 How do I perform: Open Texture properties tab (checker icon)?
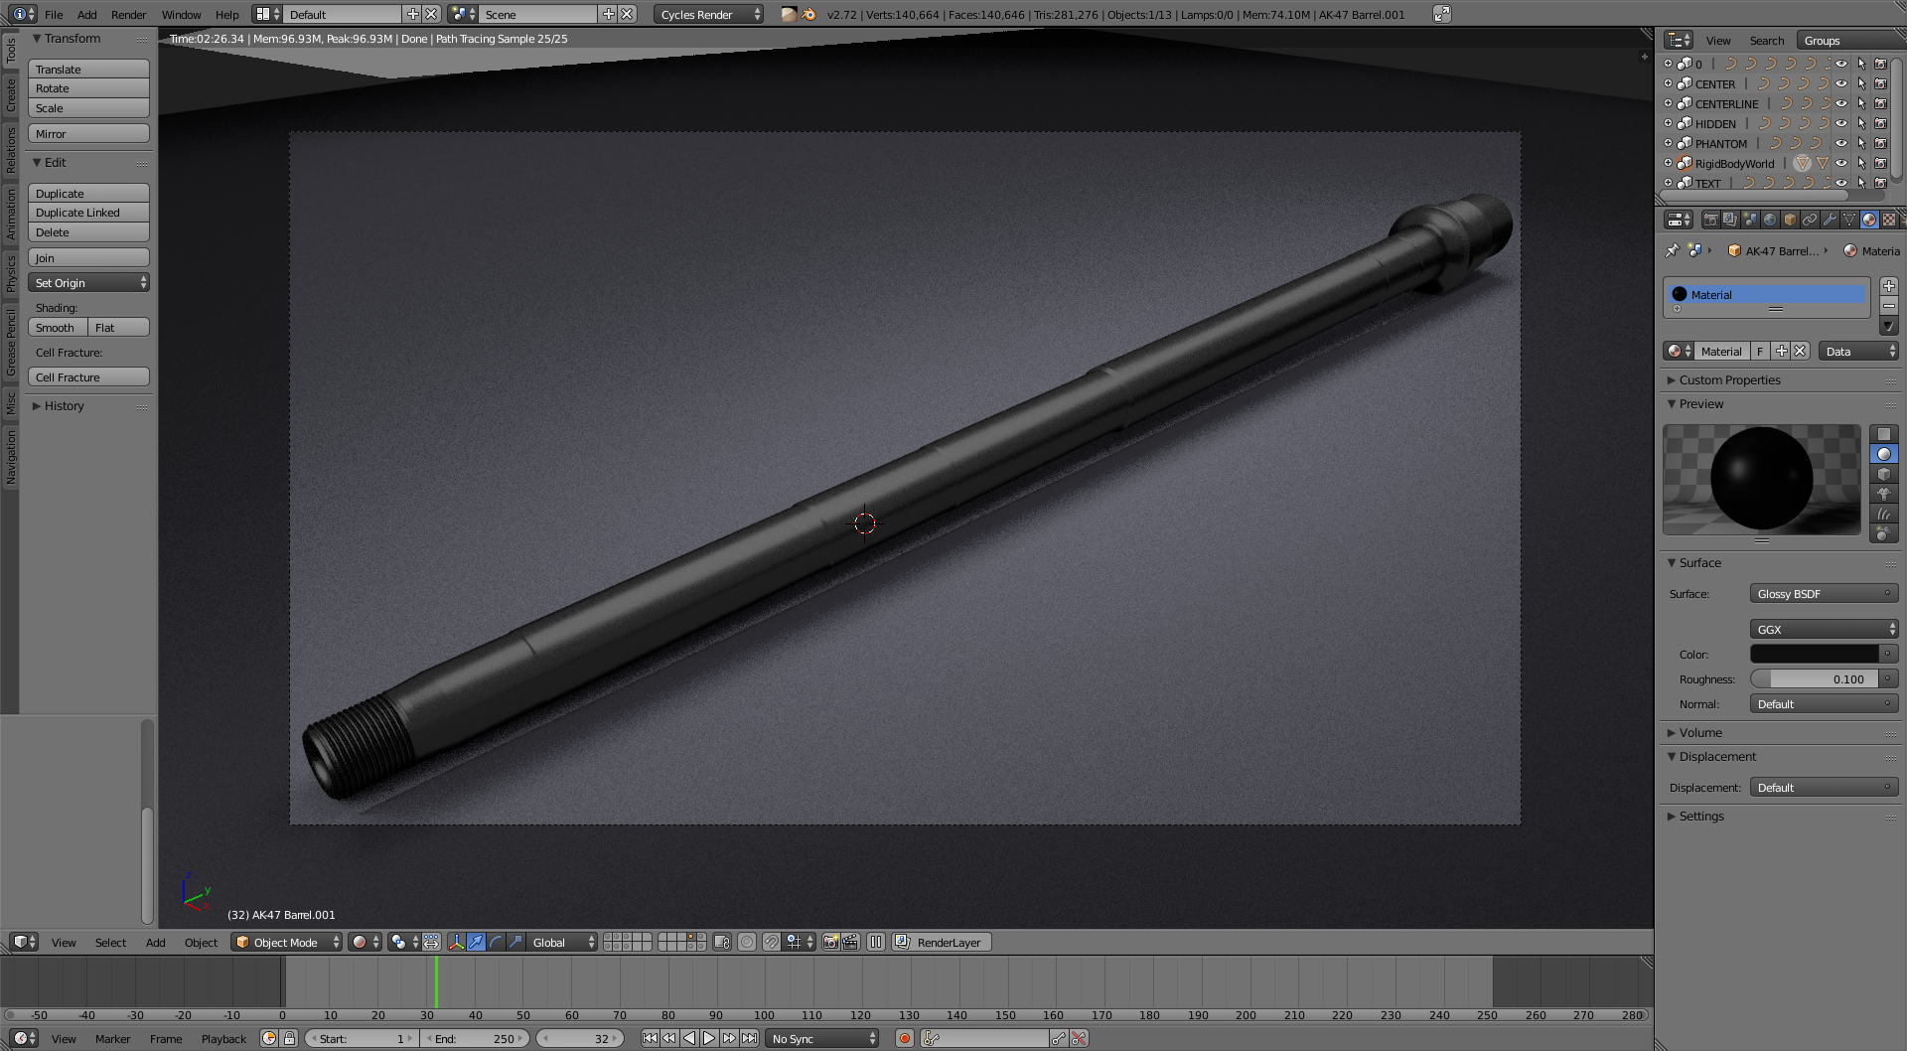point(1889,220)
